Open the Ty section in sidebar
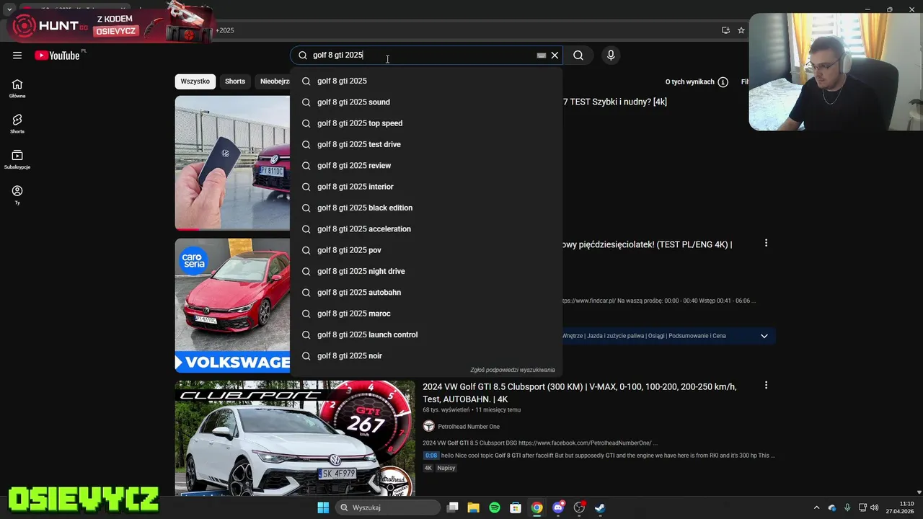Screen dimensions: 923x519 click(x=17, y=195)
